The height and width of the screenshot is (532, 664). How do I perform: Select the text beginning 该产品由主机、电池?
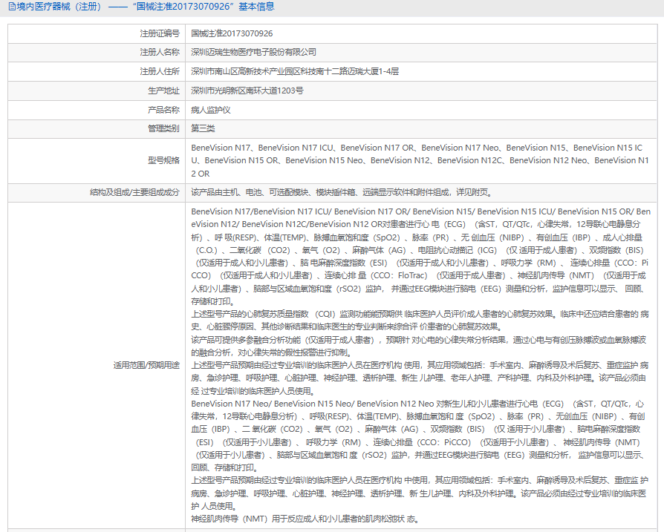click(x=342, y=192)
